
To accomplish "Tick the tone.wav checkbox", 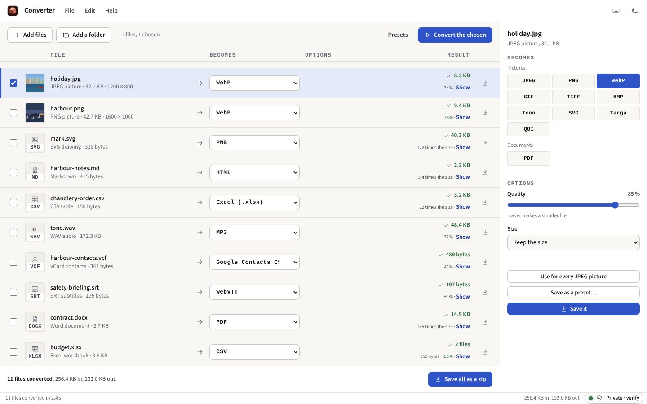I will [13, 233].
